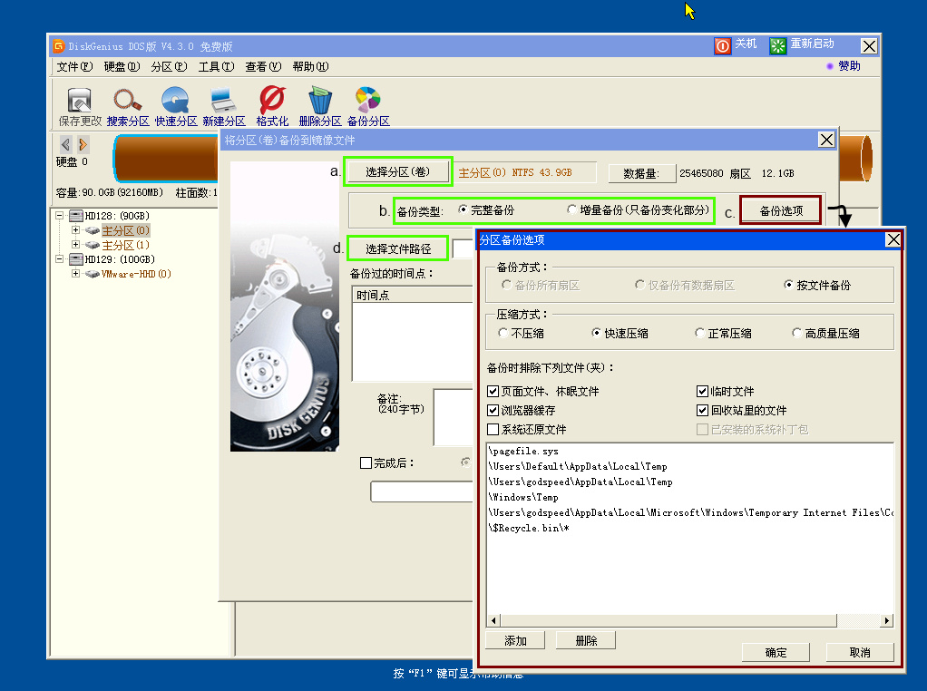Click the 主分区(0) partition icon
The image size is (927, 691).
pyautogui.click(x=93, y=230)
